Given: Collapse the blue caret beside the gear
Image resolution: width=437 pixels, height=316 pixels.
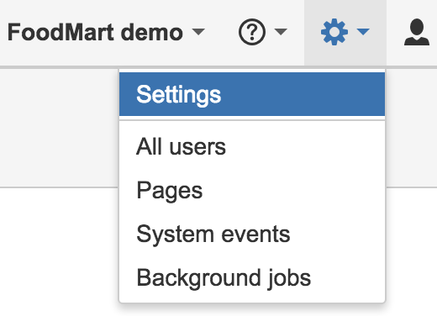Looking at the screenshot, I should pos(363,31).
